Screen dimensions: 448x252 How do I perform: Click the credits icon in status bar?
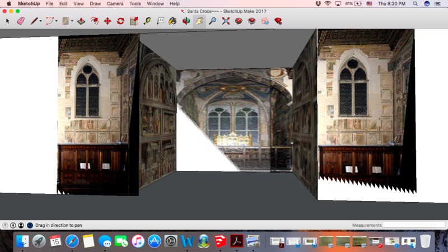(13, 225)
